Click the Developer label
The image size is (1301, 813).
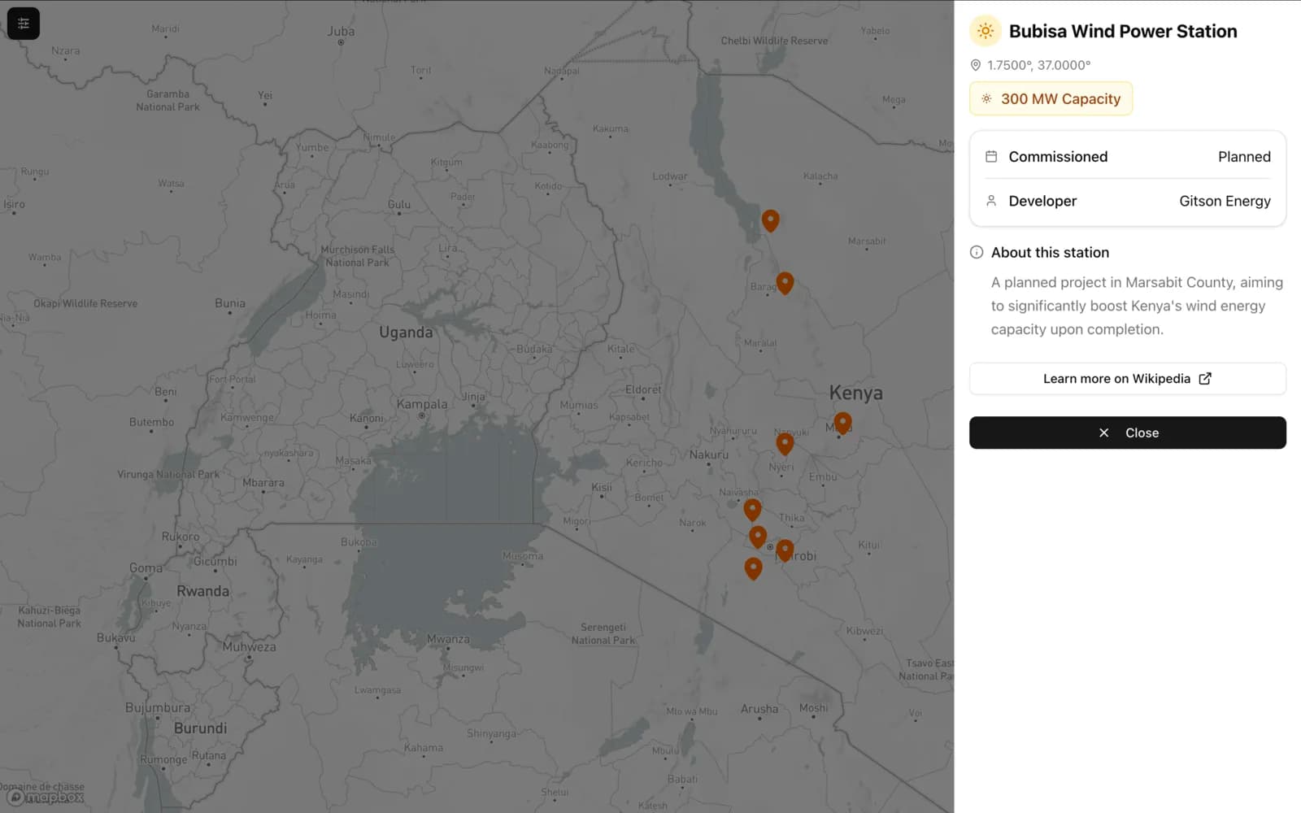click(x=1042, y=201)
